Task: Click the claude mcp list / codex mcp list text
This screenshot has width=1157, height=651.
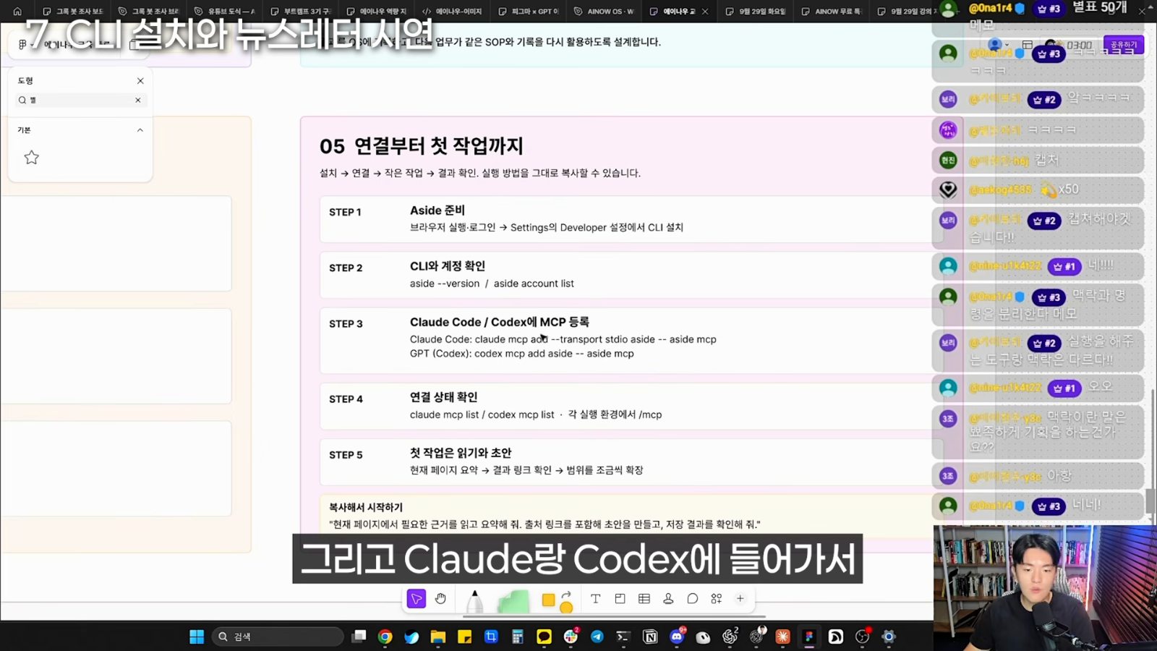Action: tap(482, 414)
